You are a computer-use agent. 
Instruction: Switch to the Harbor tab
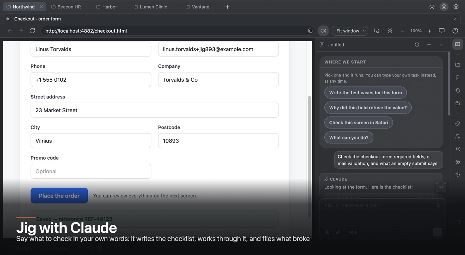pos(106,7)
